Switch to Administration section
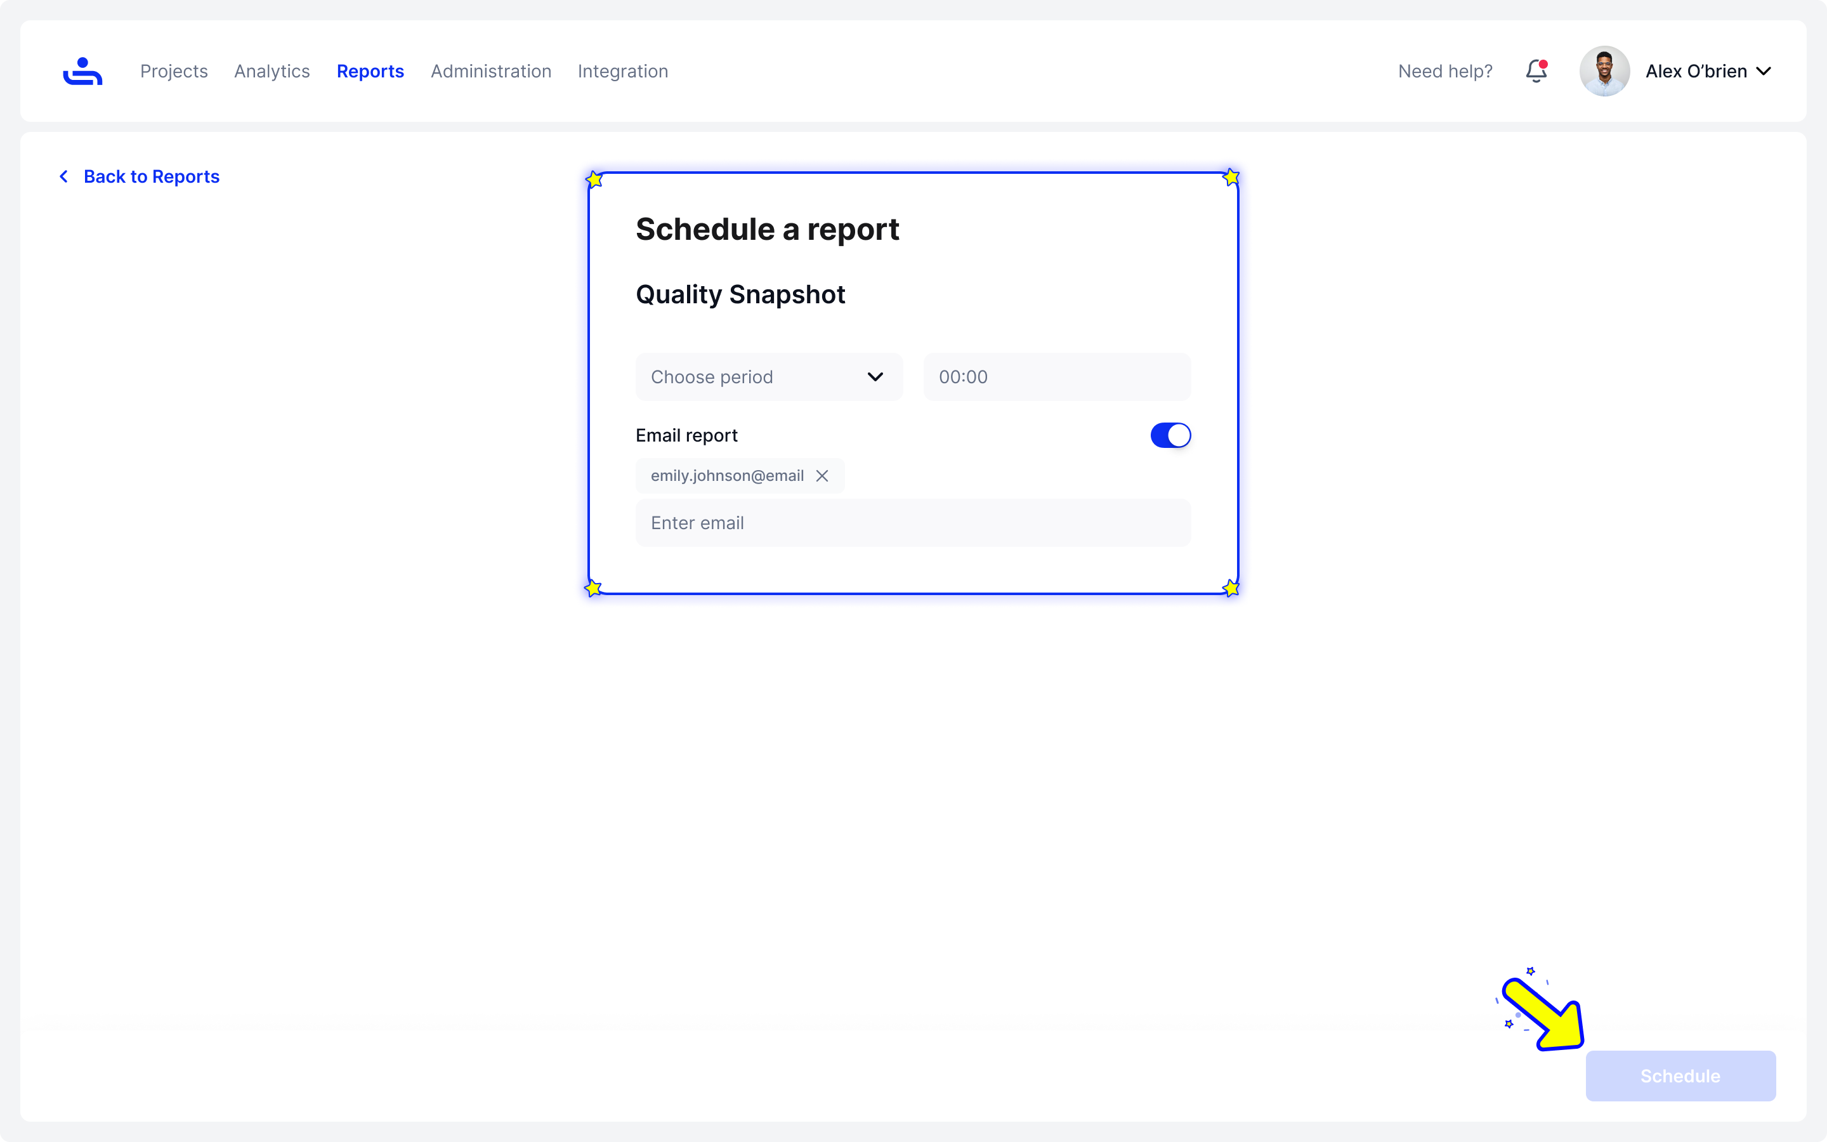This screenshot has height=1142, width=1827. pyautogui.click(x=491, y=71)
